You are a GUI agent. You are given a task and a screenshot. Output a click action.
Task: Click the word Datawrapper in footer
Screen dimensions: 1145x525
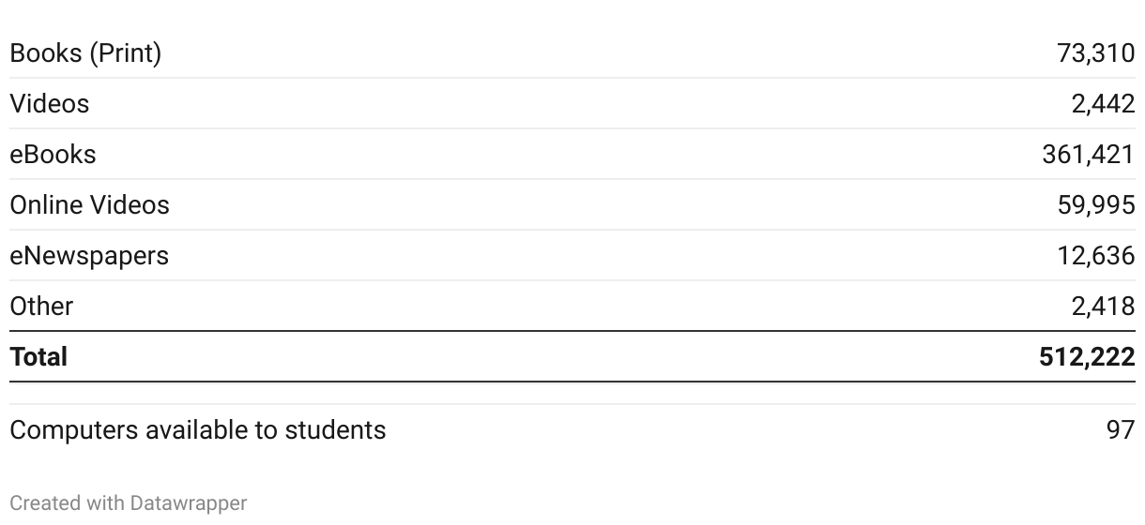189,503
